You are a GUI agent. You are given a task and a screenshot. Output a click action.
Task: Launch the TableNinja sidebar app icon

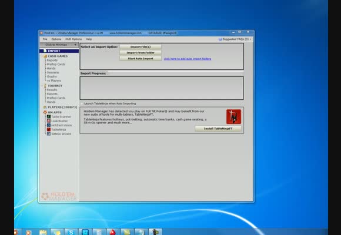[x=49, y=130]
